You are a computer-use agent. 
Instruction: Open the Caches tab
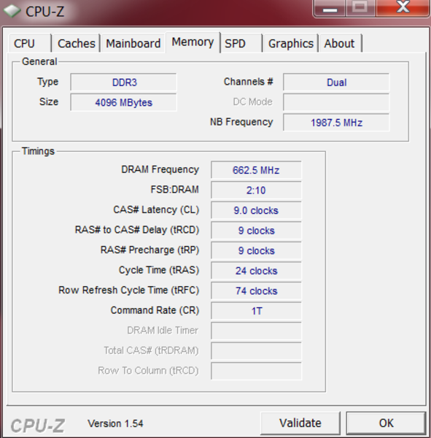coord(76,43)
